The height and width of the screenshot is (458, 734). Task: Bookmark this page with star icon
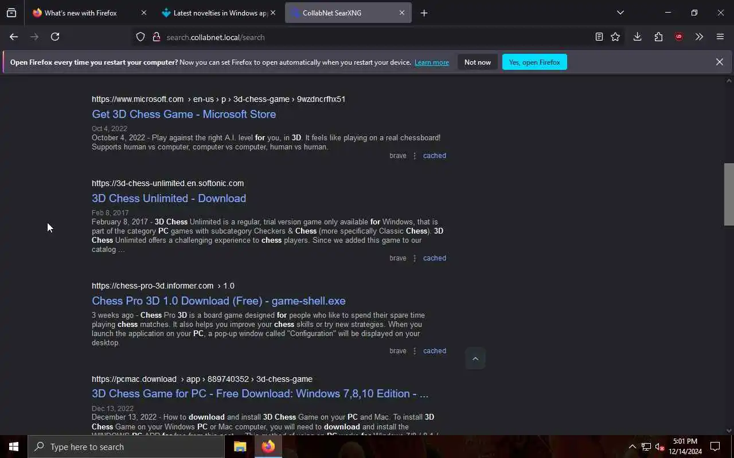tap(615, 37)
